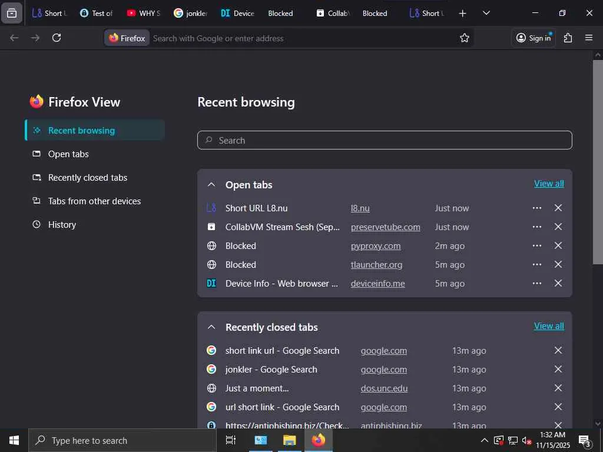Viewport: 603px width, 452px height.
Task: Open File Explorer from the taskbar
Action: pos(289,440)
